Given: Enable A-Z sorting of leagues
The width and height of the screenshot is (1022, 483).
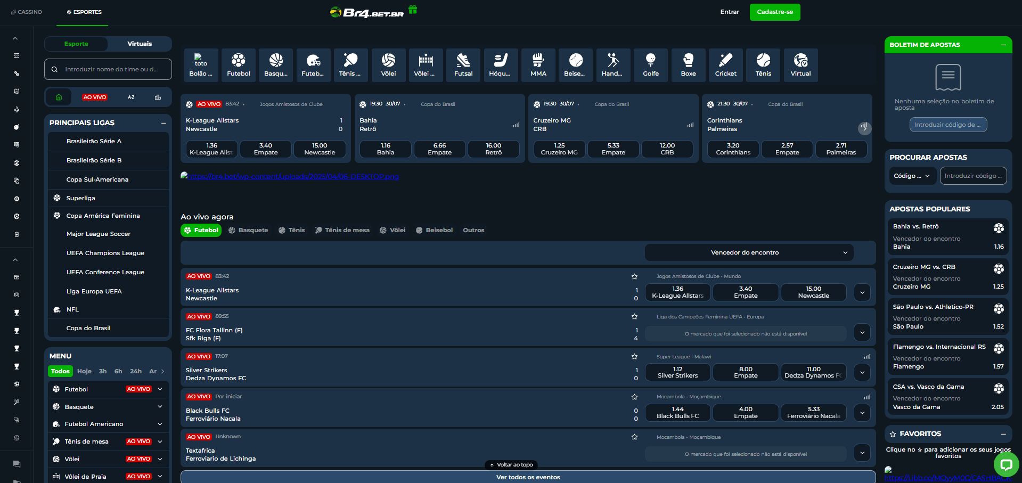Looking at the screenshot, I should click(130, 97).
